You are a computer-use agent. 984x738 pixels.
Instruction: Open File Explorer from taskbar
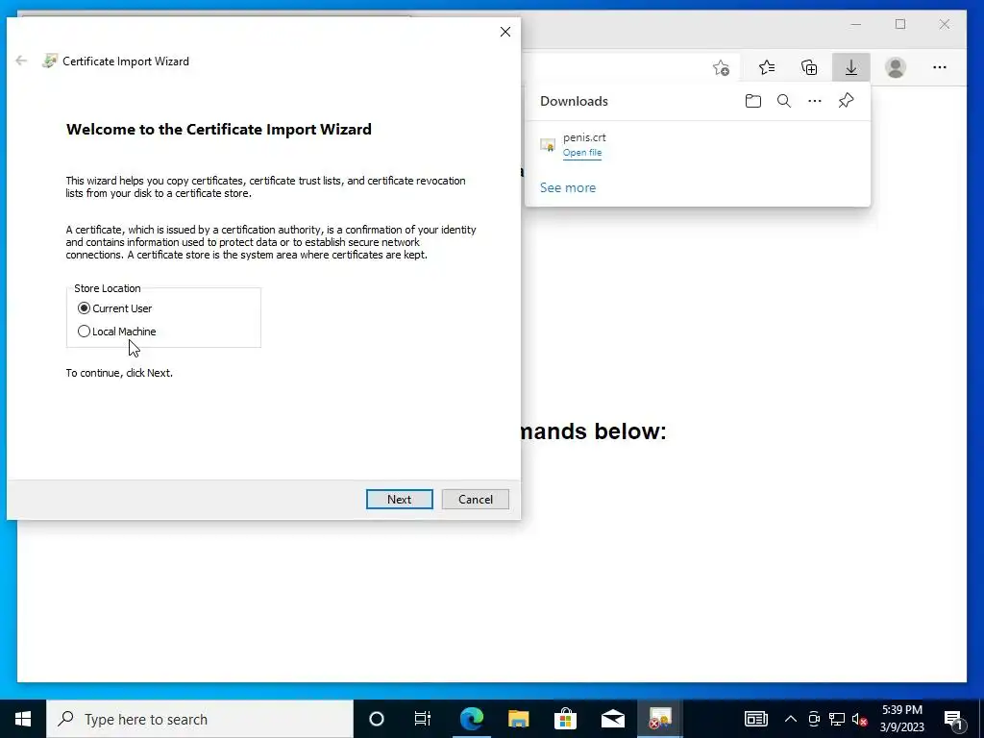pos(518,719)
